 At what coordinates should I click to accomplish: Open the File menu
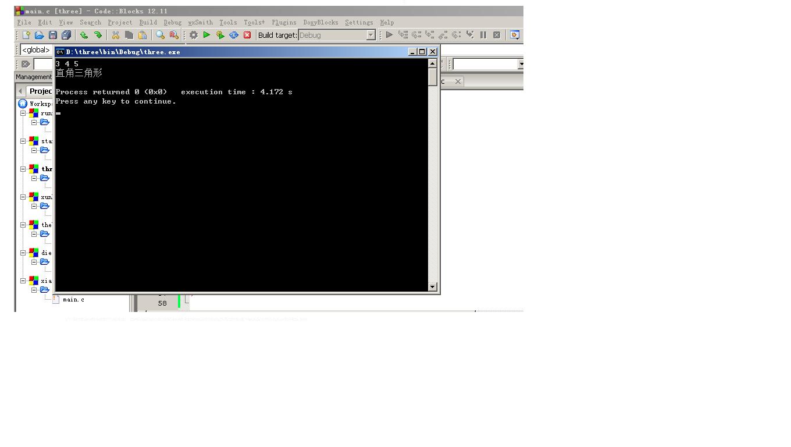[x=24, y=23]
